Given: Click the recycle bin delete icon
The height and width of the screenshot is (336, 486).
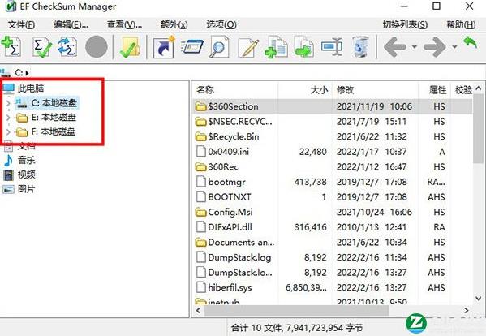Looking at the screenshot, I should [x=360, y=47].
